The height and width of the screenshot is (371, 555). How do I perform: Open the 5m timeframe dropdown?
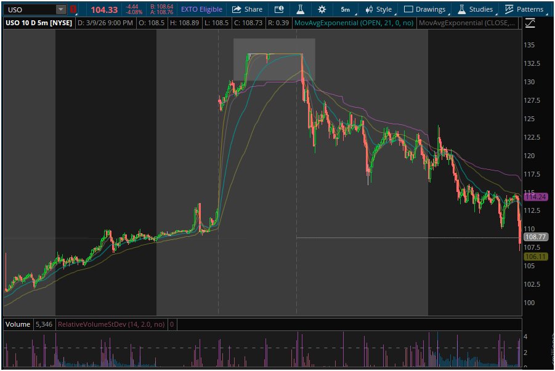pos(346,10)
